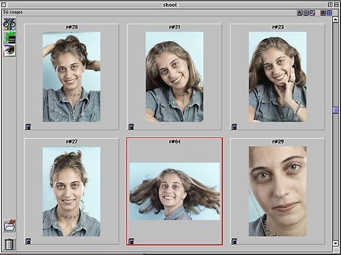
Task: Click the scrollbar up arrow
Action: click(336, 20)
